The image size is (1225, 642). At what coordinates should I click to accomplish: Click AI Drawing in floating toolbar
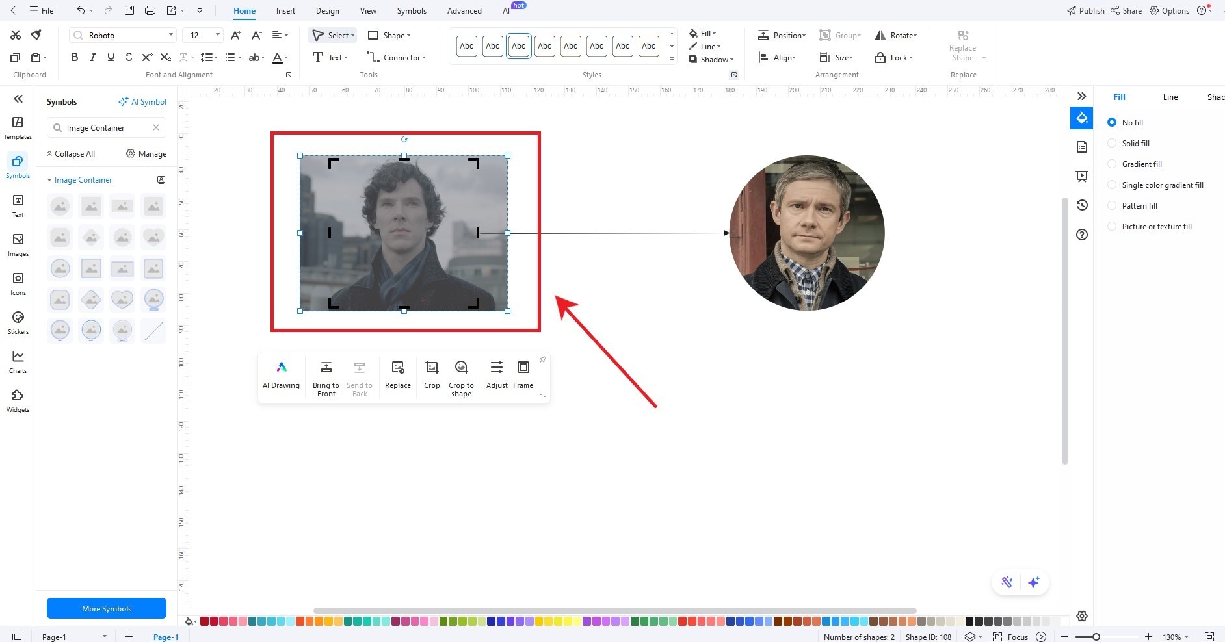[281, 375]
